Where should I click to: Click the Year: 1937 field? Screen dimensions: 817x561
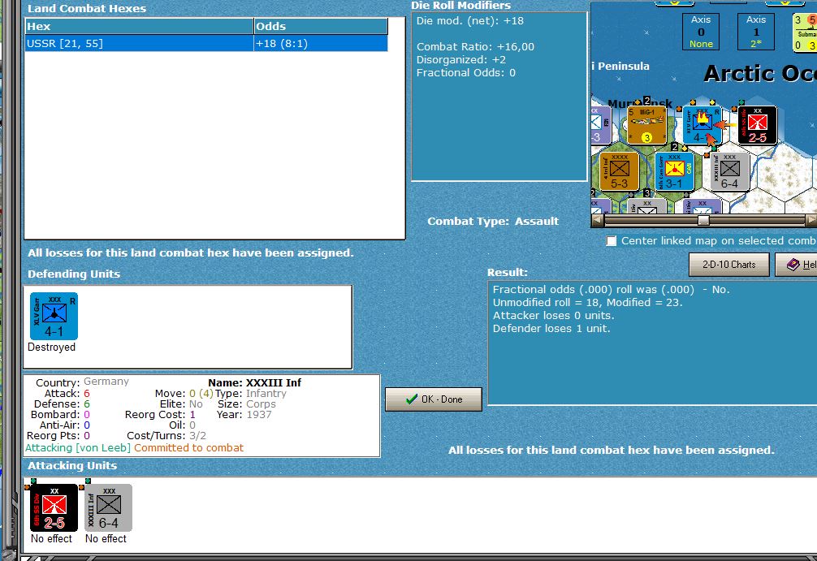244,415
